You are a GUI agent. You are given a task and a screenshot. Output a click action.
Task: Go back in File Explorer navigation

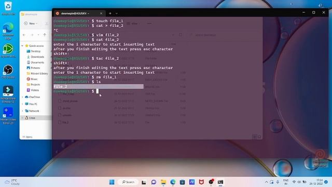[x=24, y=35]
